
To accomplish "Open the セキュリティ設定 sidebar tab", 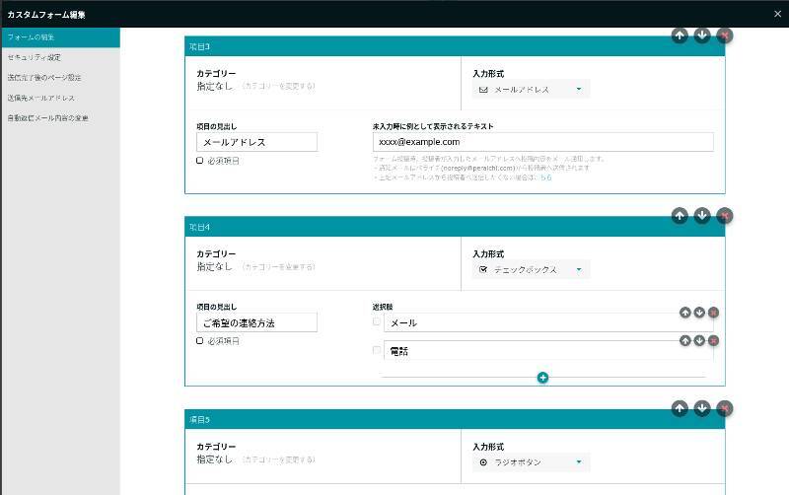I will tap(35, 57).
